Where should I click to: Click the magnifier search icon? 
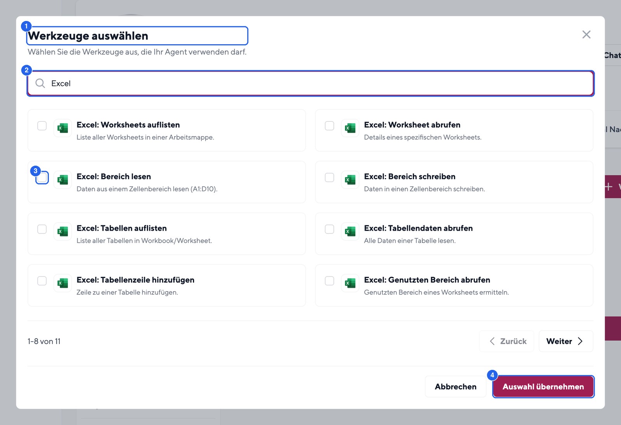(40, 83)
